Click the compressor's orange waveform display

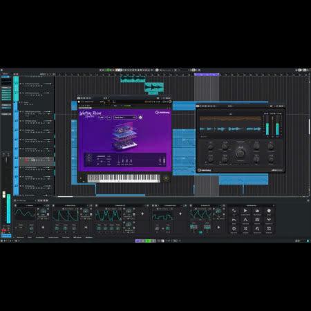pos(230,119)
